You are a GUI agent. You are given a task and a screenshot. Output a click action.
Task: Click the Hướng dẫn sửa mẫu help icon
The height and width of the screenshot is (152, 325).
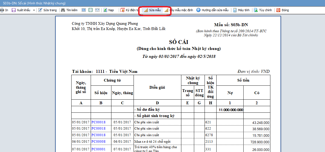[x=198, y=10]
